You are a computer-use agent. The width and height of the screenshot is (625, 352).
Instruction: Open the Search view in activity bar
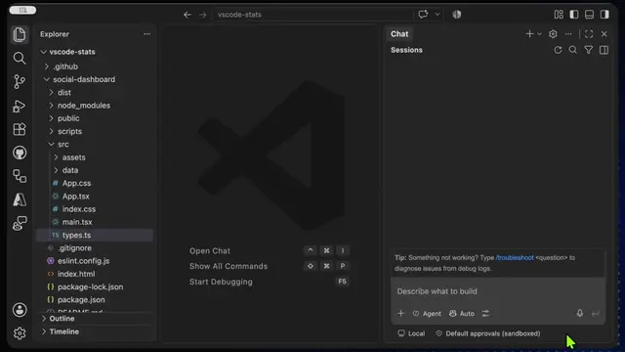click(20, 59)
